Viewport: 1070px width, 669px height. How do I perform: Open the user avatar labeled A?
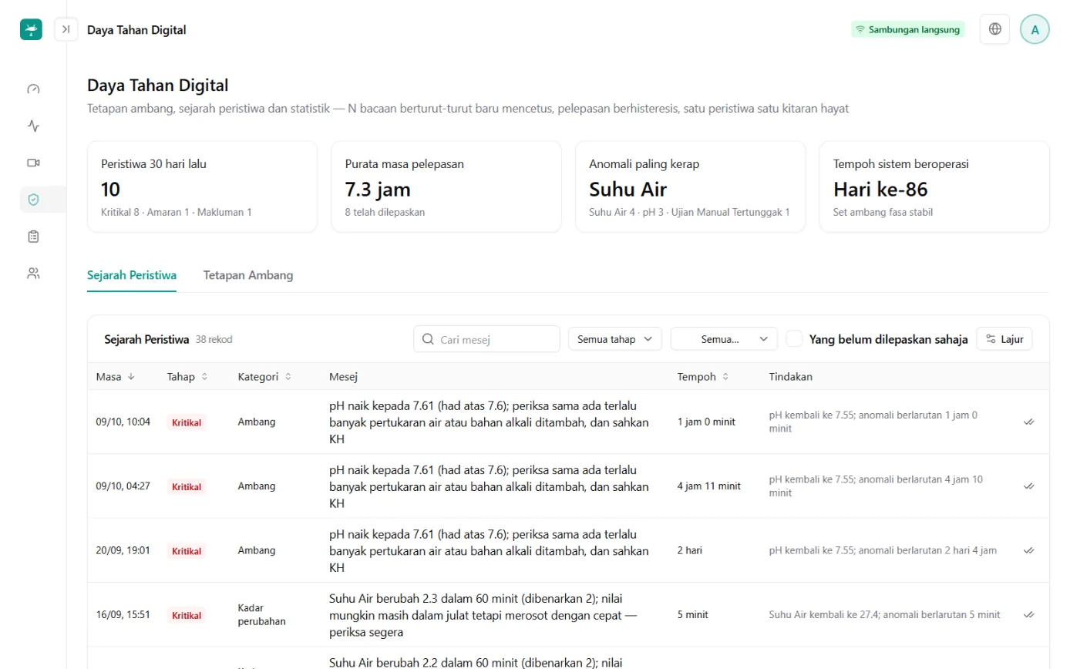(1035, 29)
